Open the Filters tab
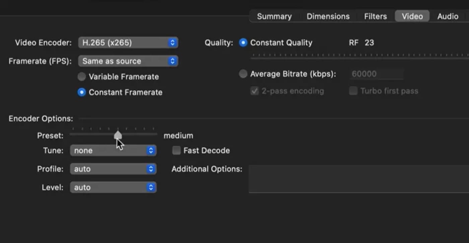The width and height of the screenshot is (469, 243). (x=375, y=16)
